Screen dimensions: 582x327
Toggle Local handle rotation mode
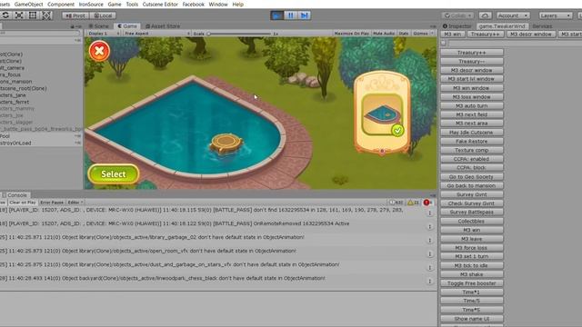(103, 15)
